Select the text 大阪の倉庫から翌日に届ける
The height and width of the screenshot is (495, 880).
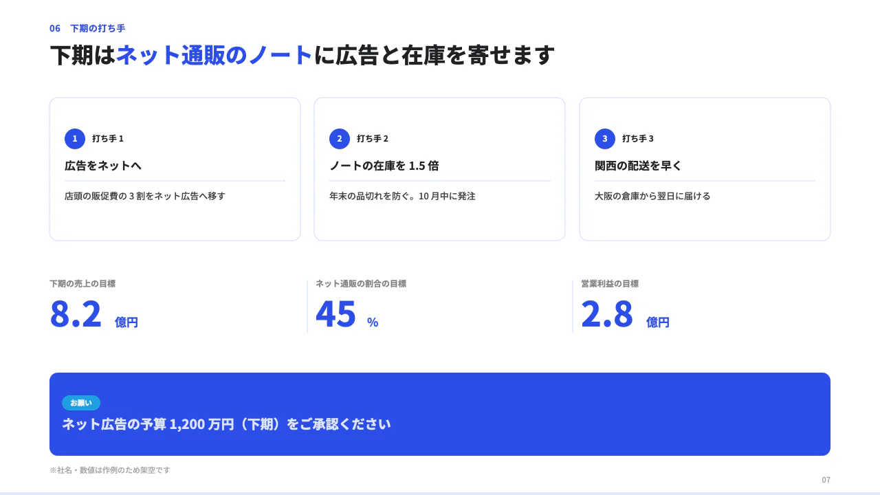[652, 196]
